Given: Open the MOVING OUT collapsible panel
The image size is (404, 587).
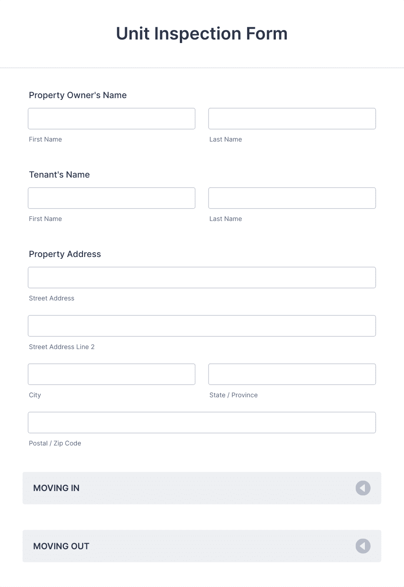Looking at the screenshot, I should point(202,546).
